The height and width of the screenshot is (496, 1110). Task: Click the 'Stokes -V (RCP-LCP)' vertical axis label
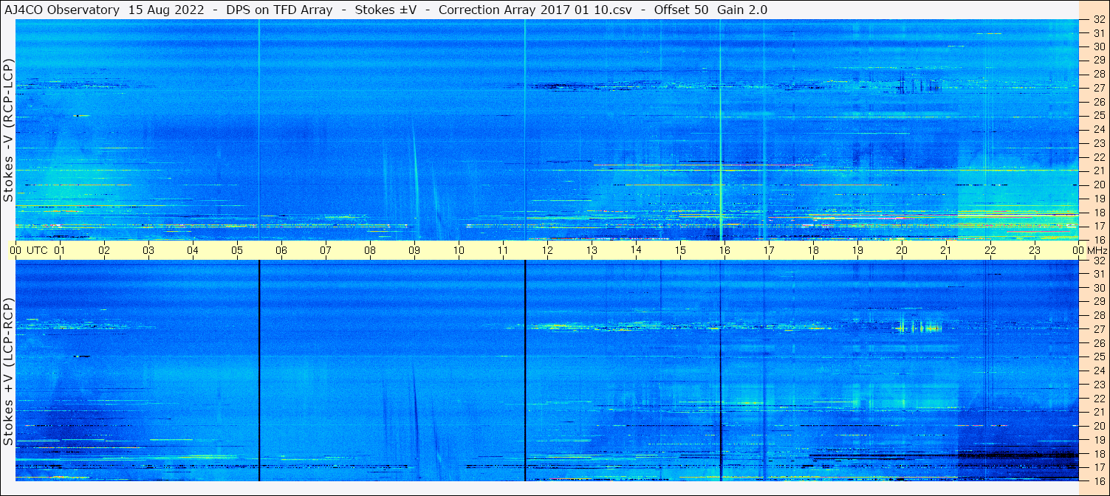click(x=8, y=131)
